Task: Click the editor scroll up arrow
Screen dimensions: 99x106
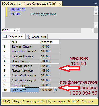Action: coord(96,13)
